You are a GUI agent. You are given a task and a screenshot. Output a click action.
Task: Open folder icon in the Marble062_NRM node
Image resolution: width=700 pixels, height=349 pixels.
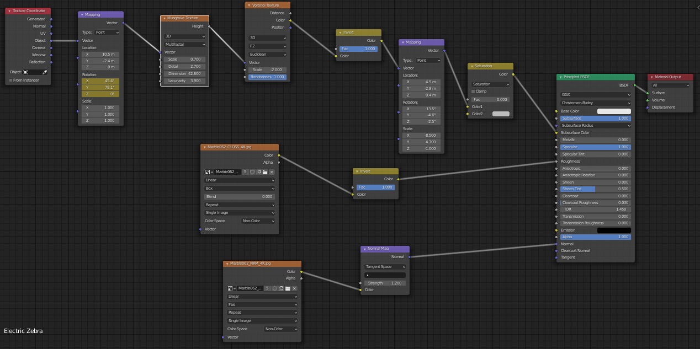click(x=288, y=288)
